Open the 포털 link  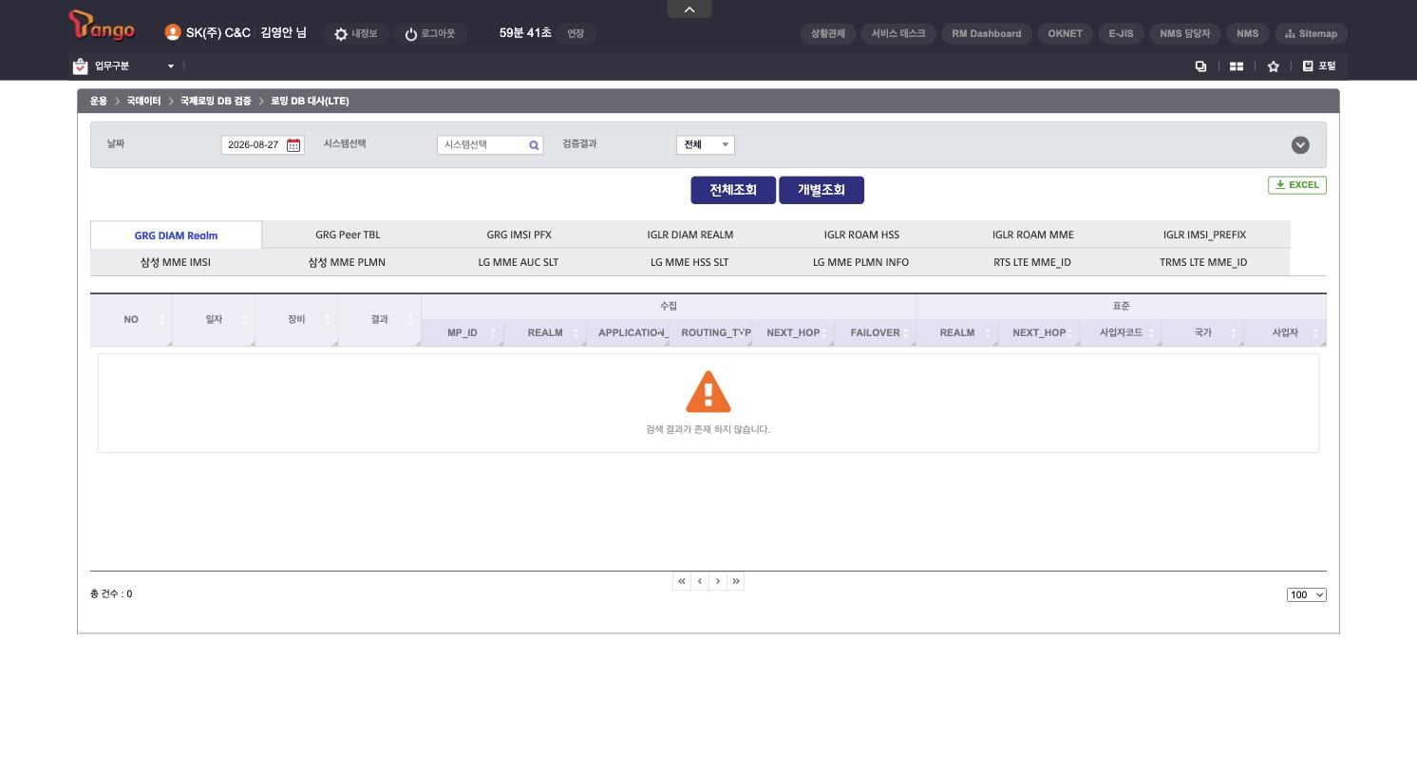pyautogui.click(x=1319, y=66)
